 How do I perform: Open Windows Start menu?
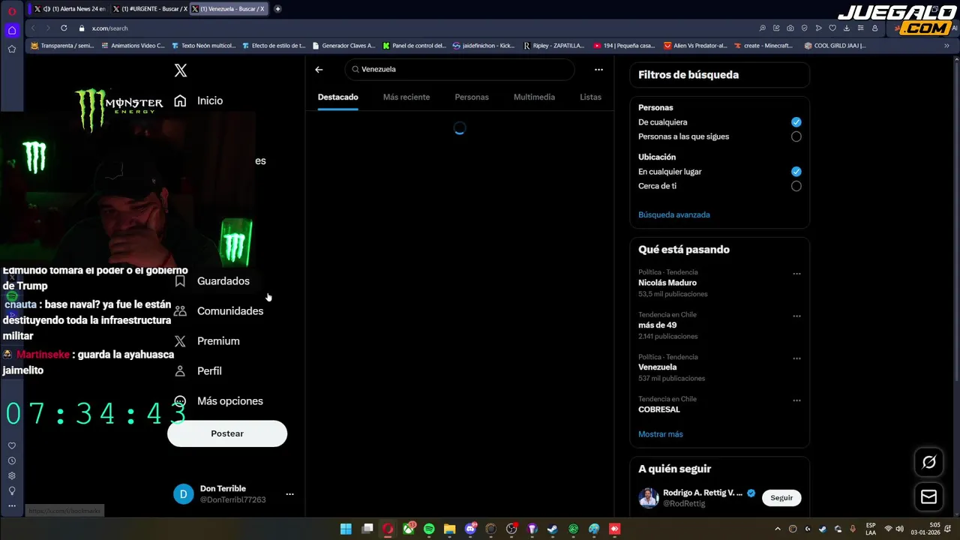[346, 529]
